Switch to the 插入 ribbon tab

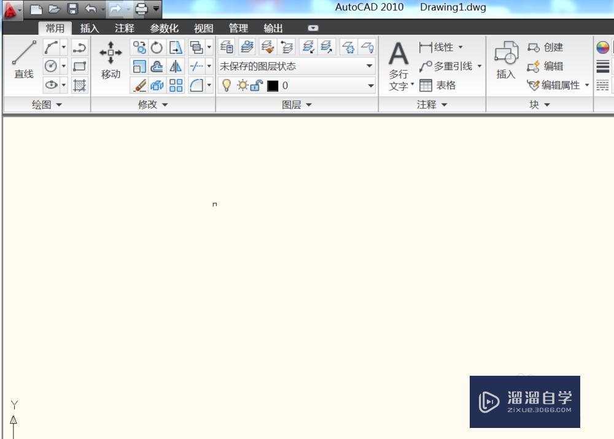(x=89, y=28)
